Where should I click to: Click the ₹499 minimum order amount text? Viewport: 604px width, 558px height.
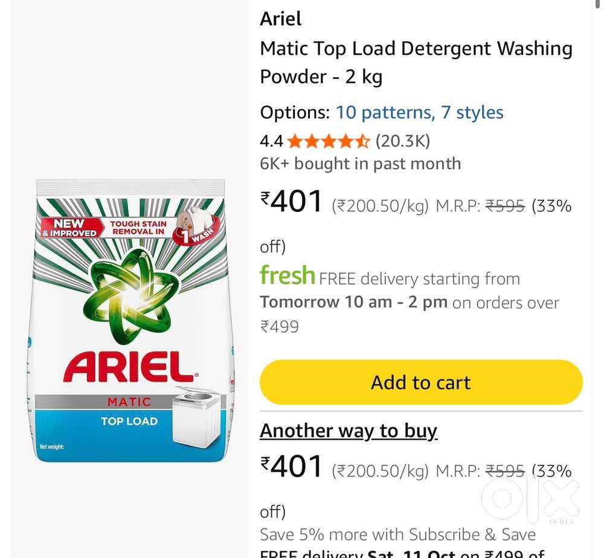pos(280,327)
